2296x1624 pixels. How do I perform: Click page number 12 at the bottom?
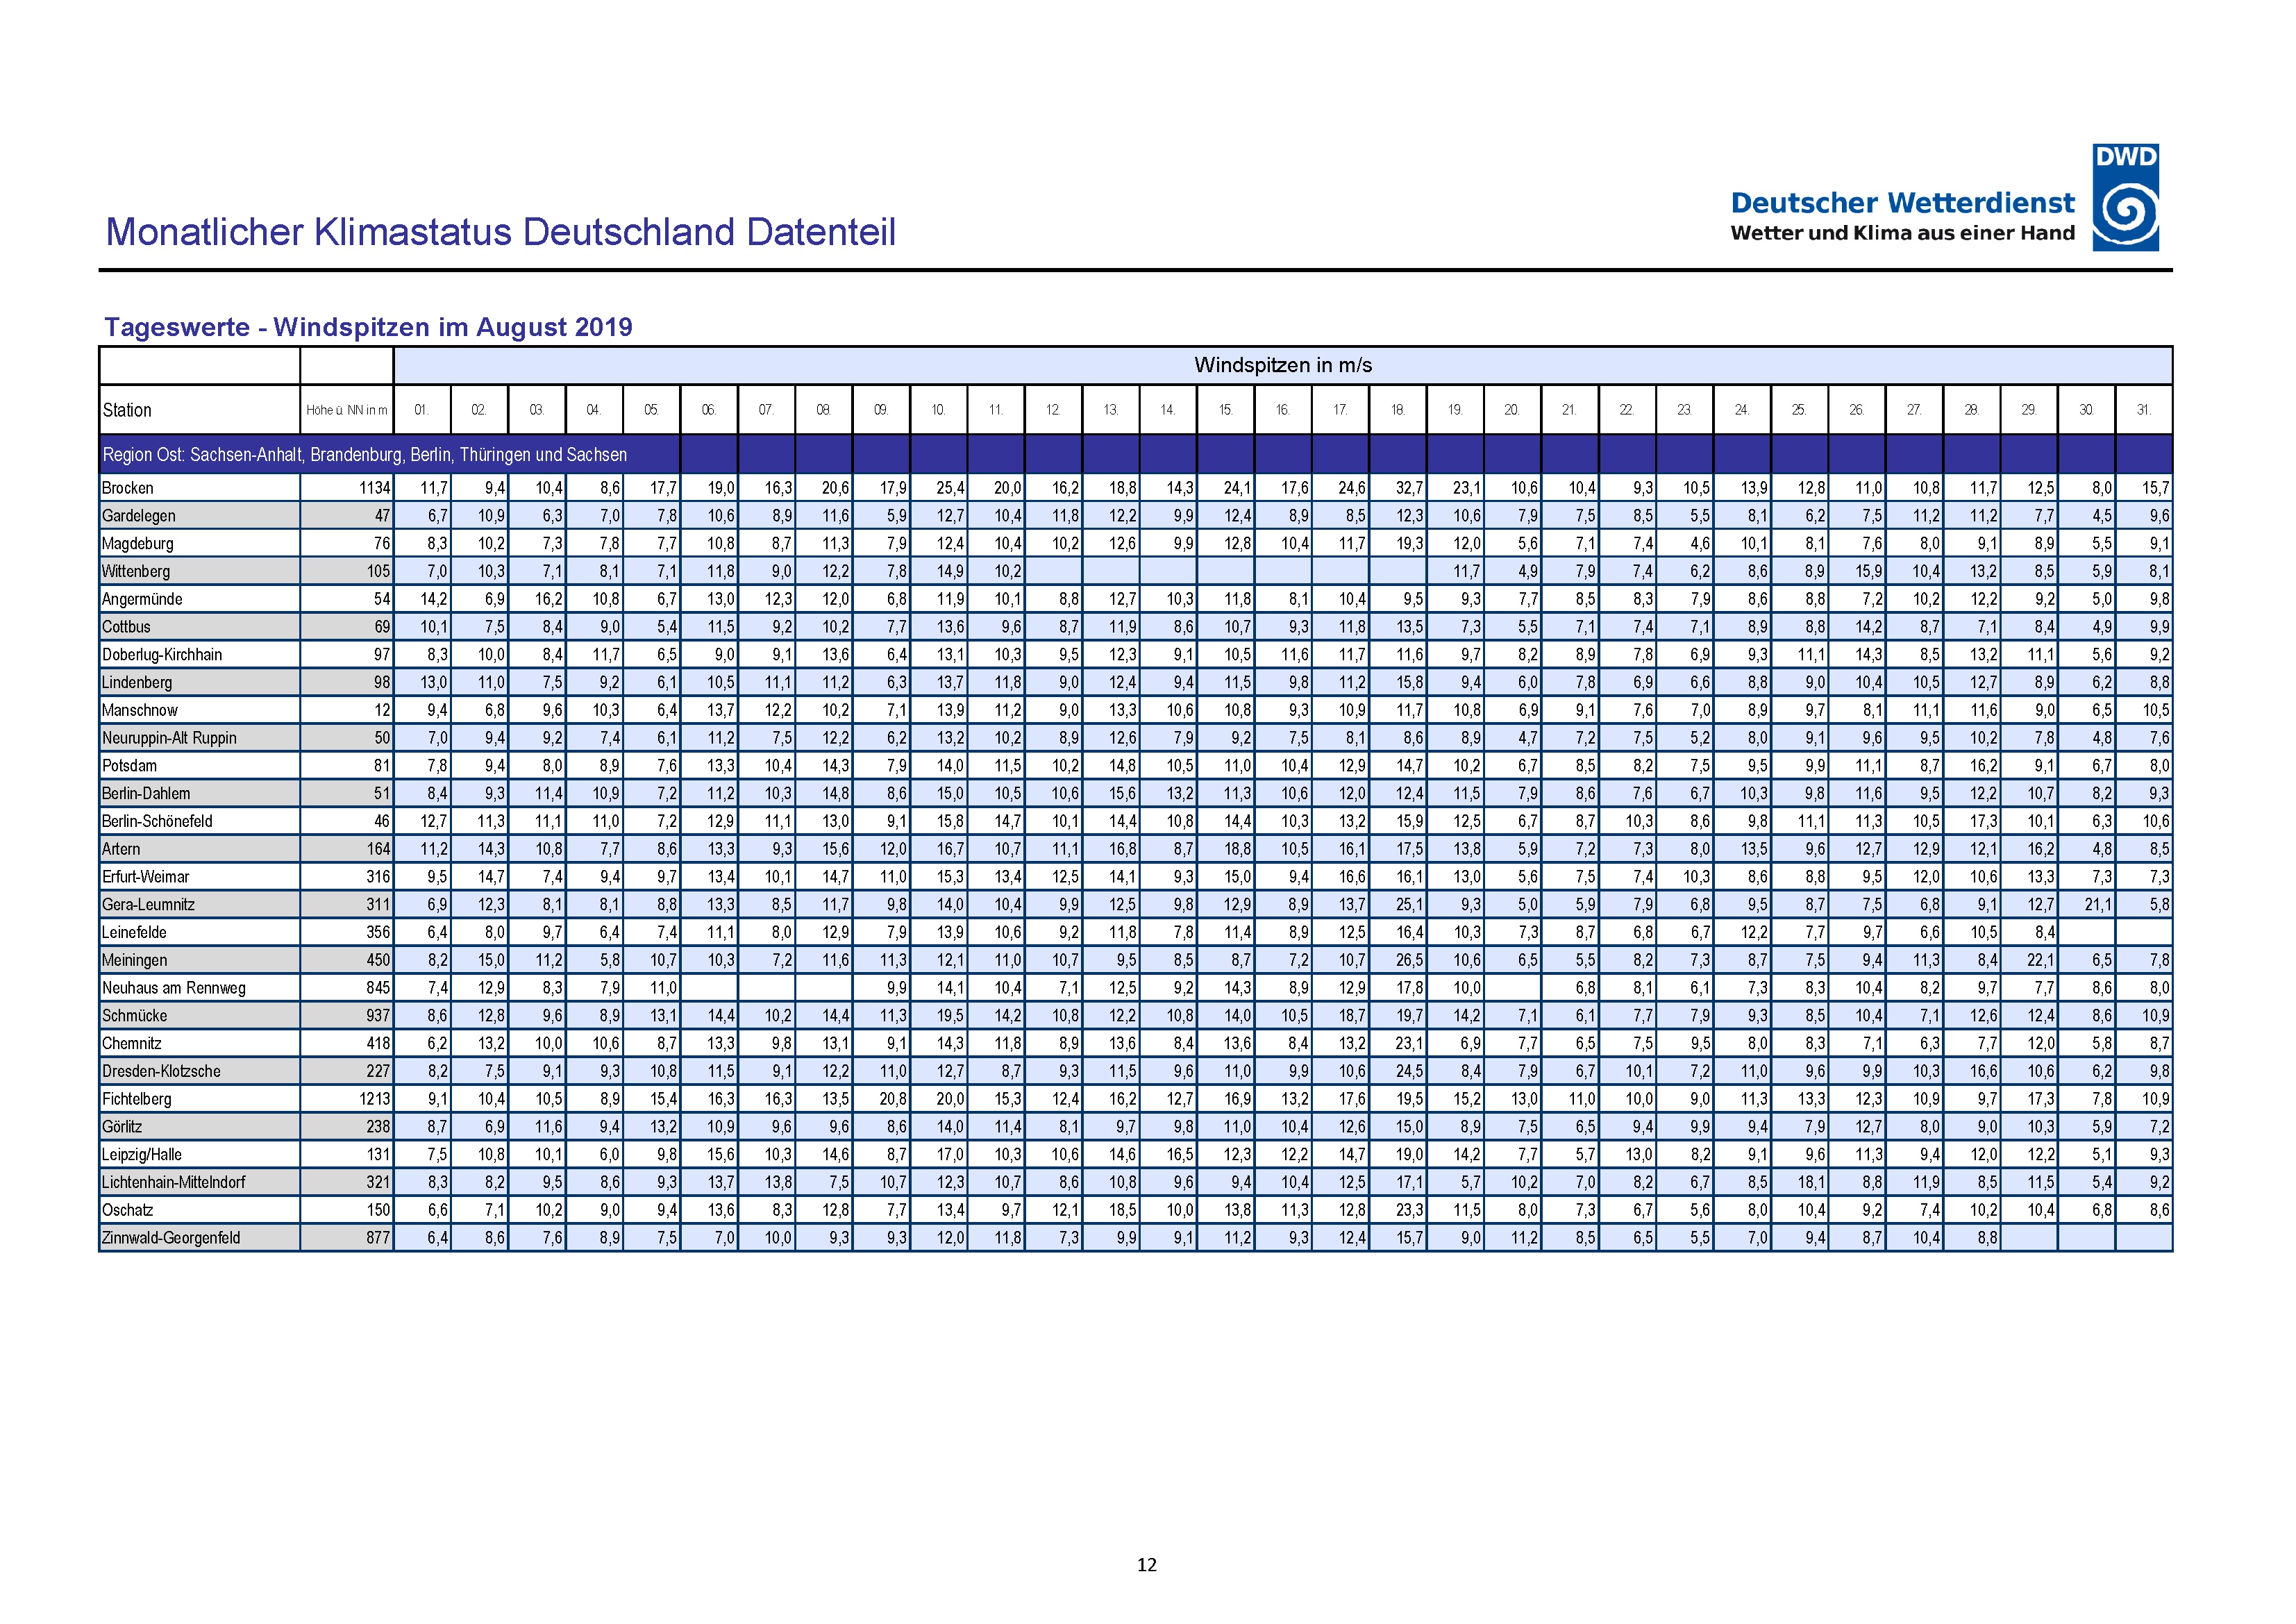point(1147,1565)
